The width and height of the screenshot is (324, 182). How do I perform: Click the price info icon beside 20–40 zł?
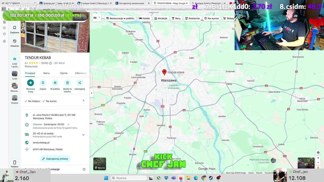(50, 63)
